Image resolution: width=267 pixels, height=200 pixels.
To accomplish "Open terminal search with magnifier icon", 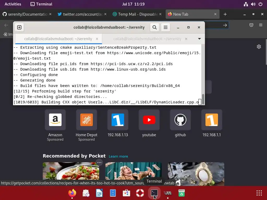I will [154, 27].
